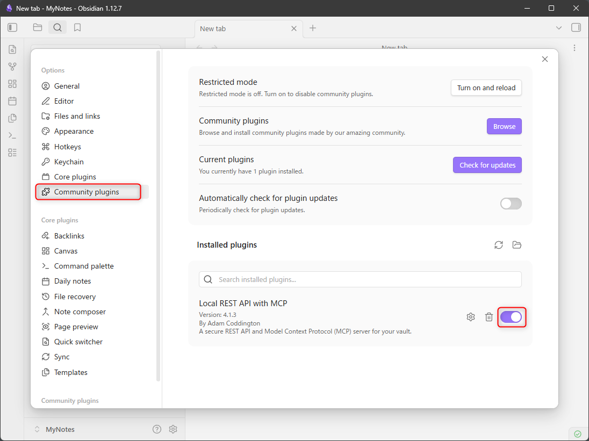Open Canvas plugin settings

pos(92,251)
